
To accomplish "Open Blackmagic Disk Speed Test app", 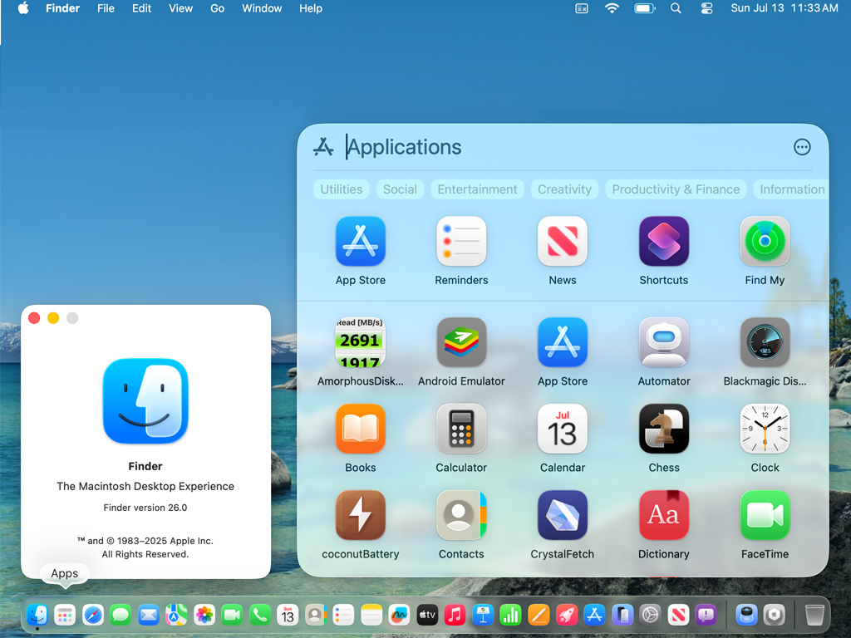I will coord(765,342).
